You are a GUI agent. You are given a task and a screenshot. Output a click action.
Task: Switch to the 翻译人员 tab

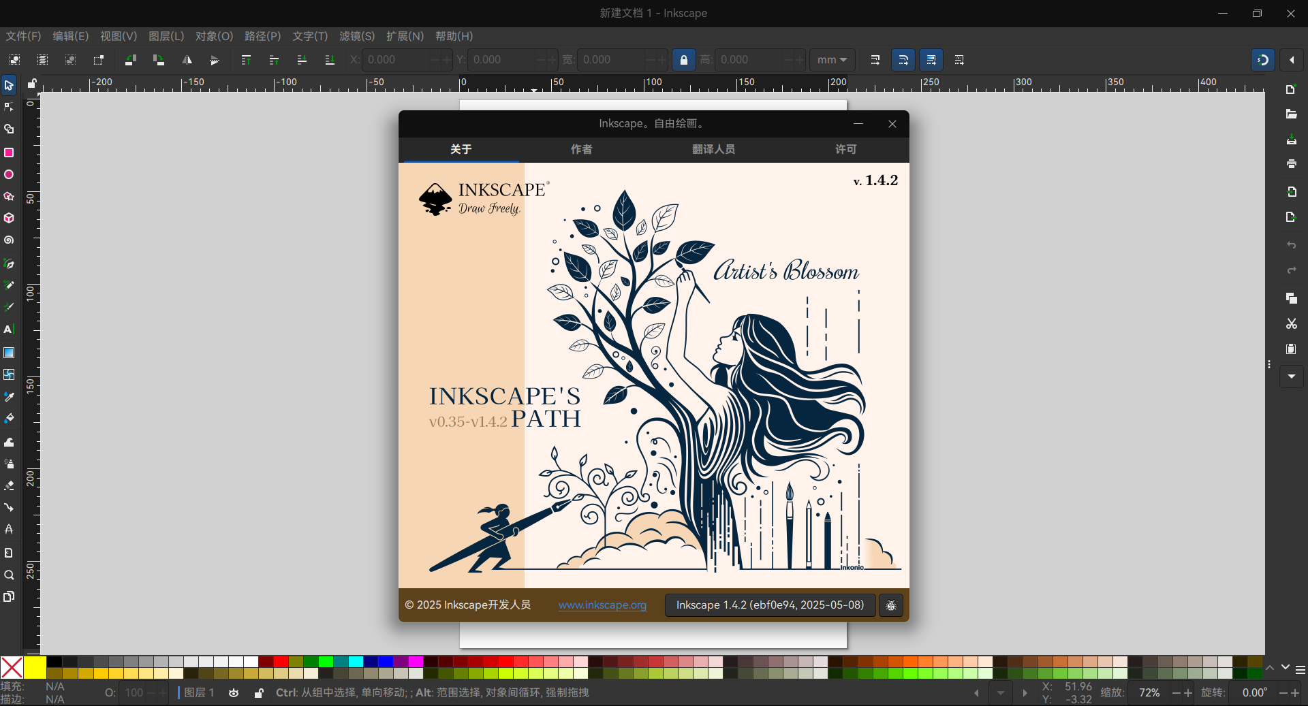pyautogui.click(x=713, y=149)
